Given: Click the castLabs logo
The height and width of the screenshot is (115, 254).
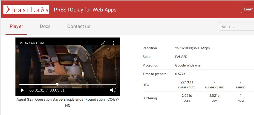Looking at the screenshot, I should coord(27,9).
